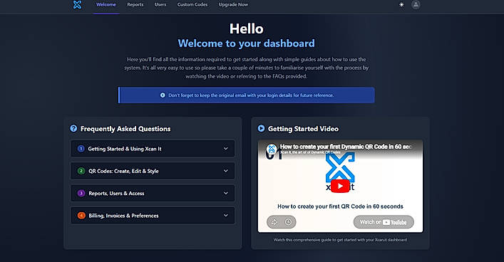Open the user account avatar menu
Screen dimensions: 504x262
tap(416, 4)
